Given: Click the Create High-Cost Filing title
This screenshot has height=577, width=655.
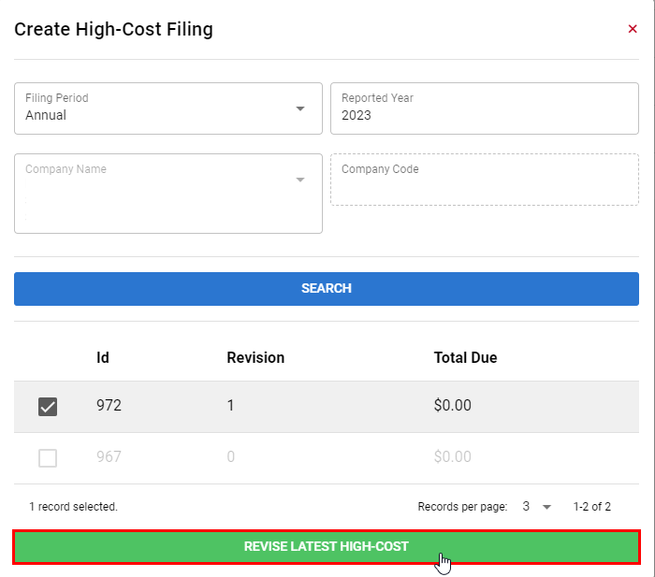Looking at the screenshot, I should [x=113, y=30].
